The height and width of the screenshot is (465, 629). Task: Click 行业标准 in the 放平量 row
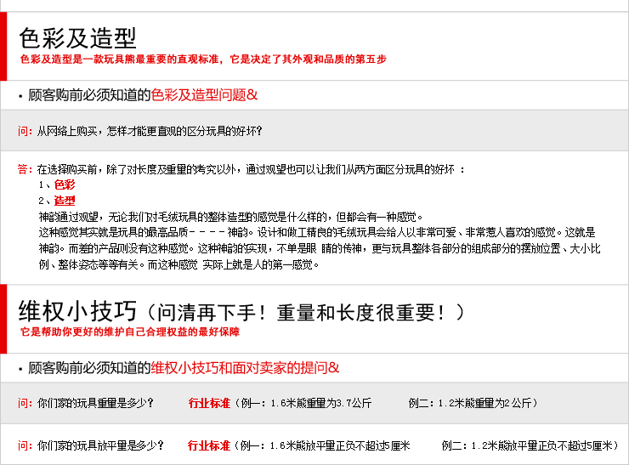pyautogui.click(x=209, y=445)
